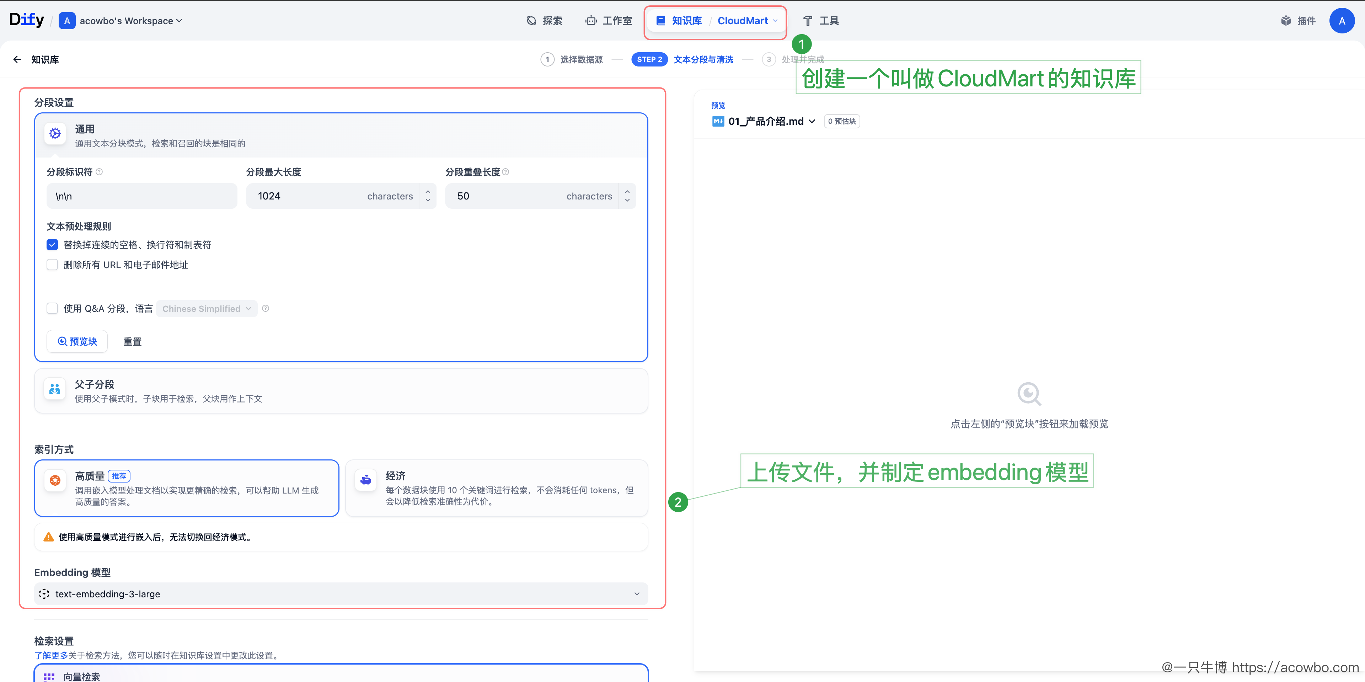This screenshot has width=1365, height=682.
Task: Click the 0 预估块 badge
Action: pos(841,121)
